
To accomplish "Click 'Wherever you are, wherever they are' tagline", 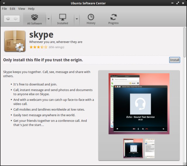I will pyautogui.click(x=56, y=42).
